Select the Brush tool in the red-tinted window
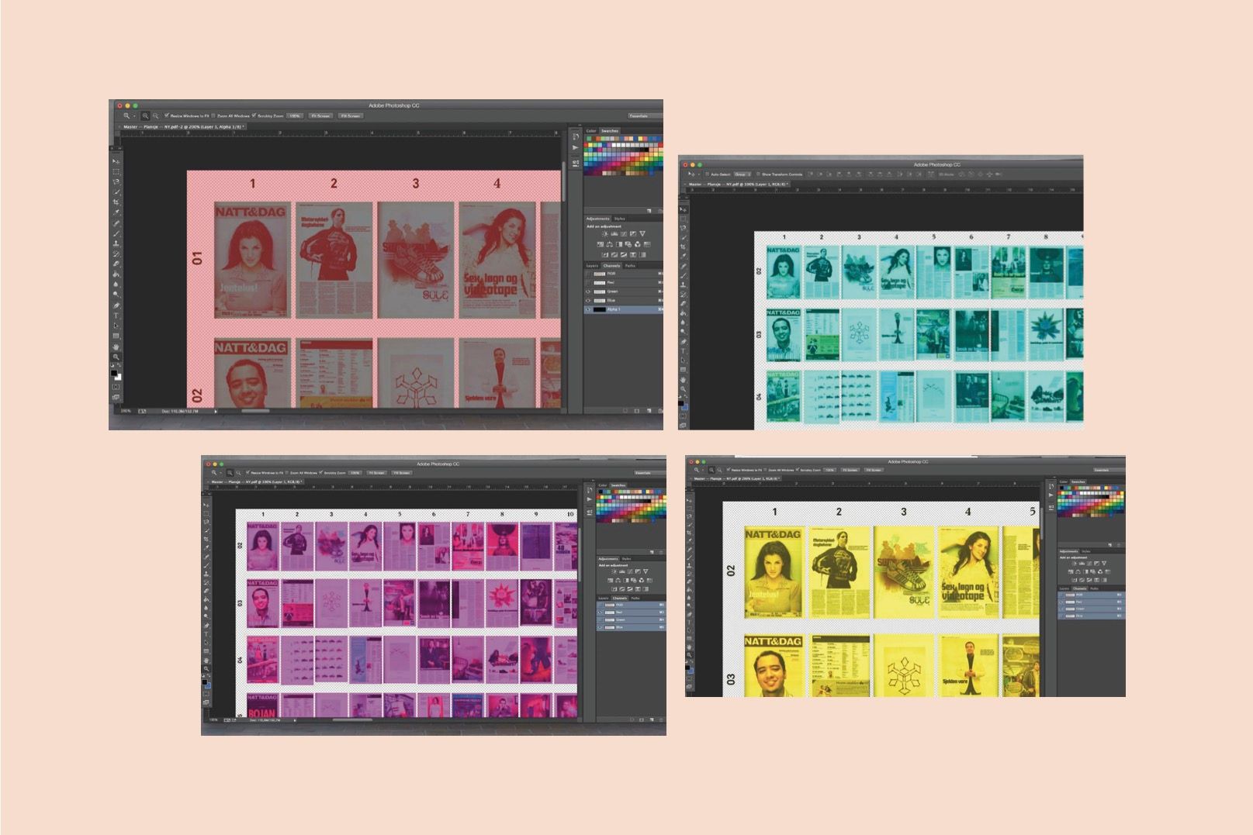1253x835 pixels. pos(116,233)
